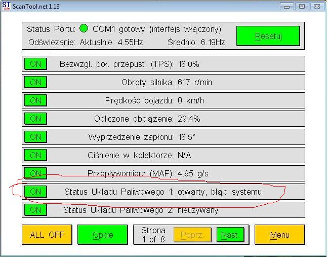Toggle ON button for Ciśnienie w kolektorze
The width and height of the screenshot is (329, 257).
click(x=35, y=155)
